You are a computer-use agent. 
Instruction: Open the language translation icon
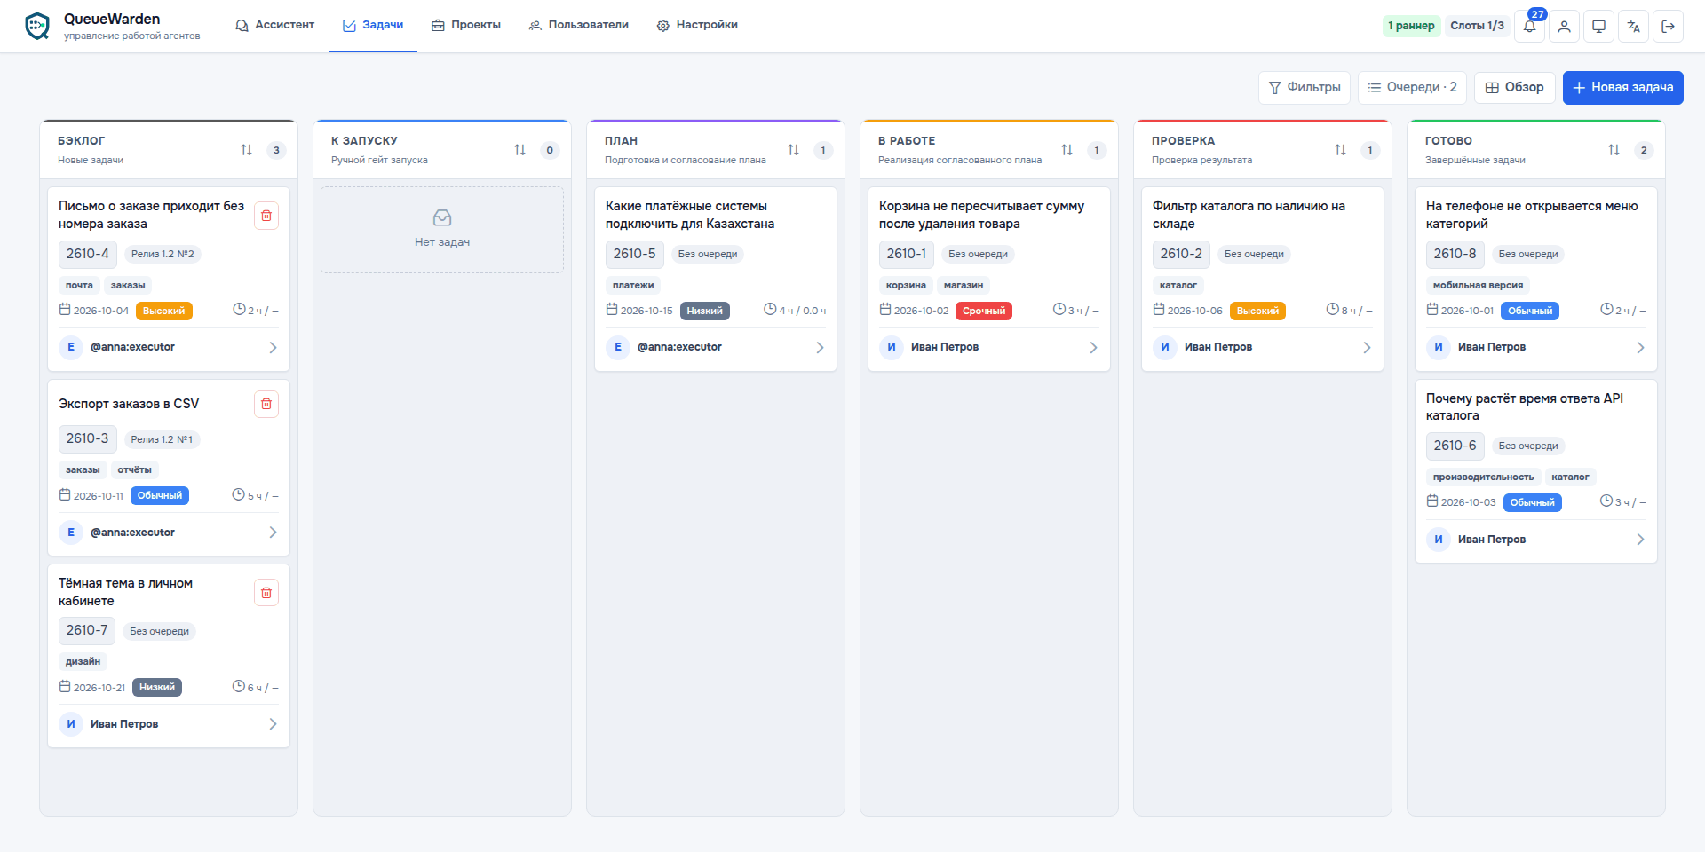[x=1633, y=26]
